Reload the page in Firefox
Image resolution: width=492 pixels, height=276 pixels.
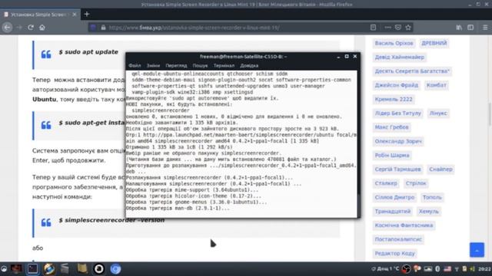click(x=31, y=28)
